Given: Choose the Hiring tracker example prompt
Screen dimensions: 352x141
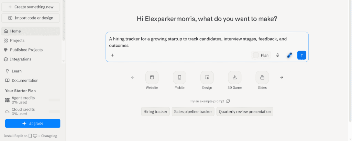Looking at the screenshot, I should 155,111.
